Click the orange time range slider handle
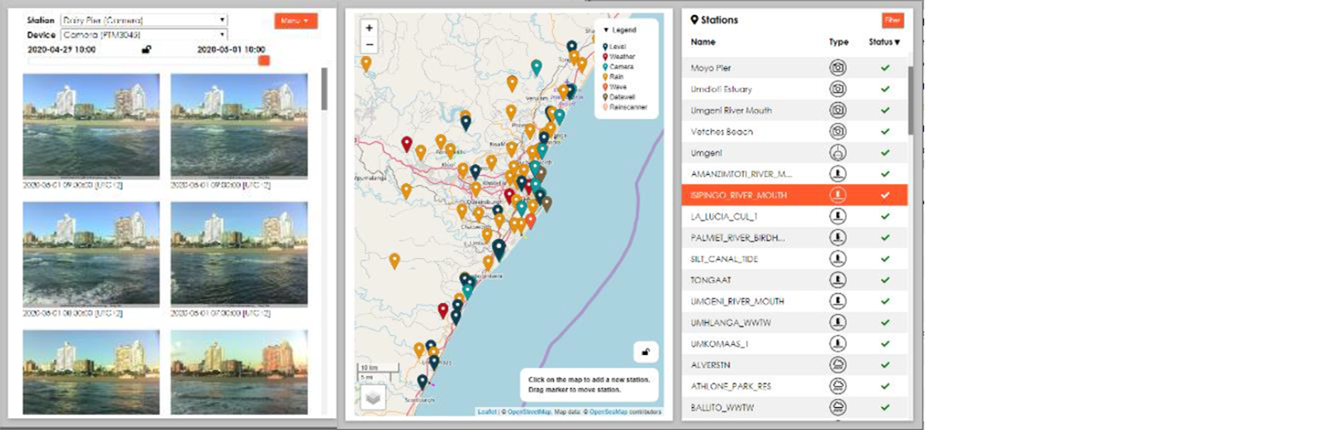The image size is (1335, 430). pyautogui.click(x=264, y=61)
